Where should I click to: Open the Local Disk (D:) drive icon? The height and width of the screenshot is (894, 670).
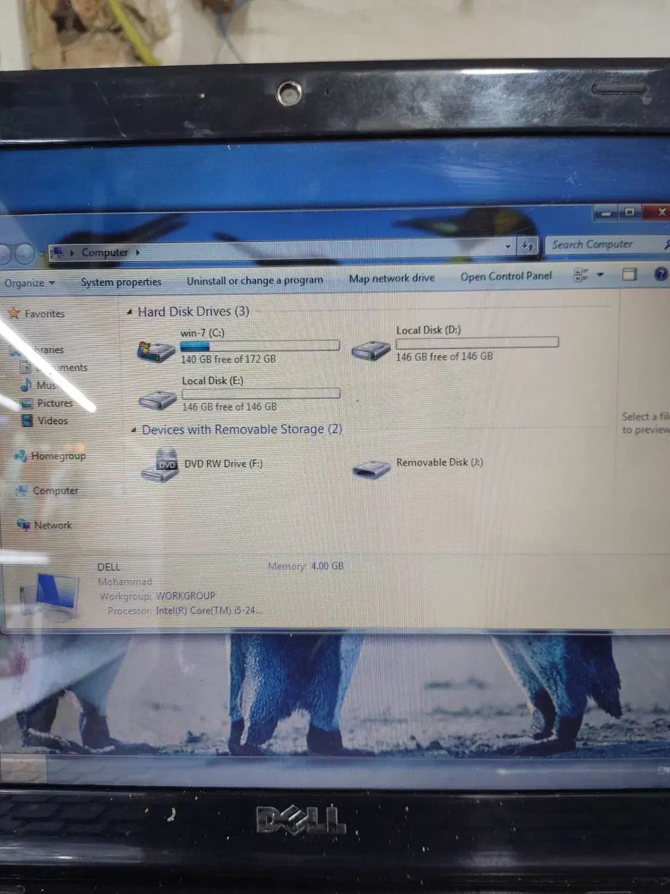click(x=371, y=350)
